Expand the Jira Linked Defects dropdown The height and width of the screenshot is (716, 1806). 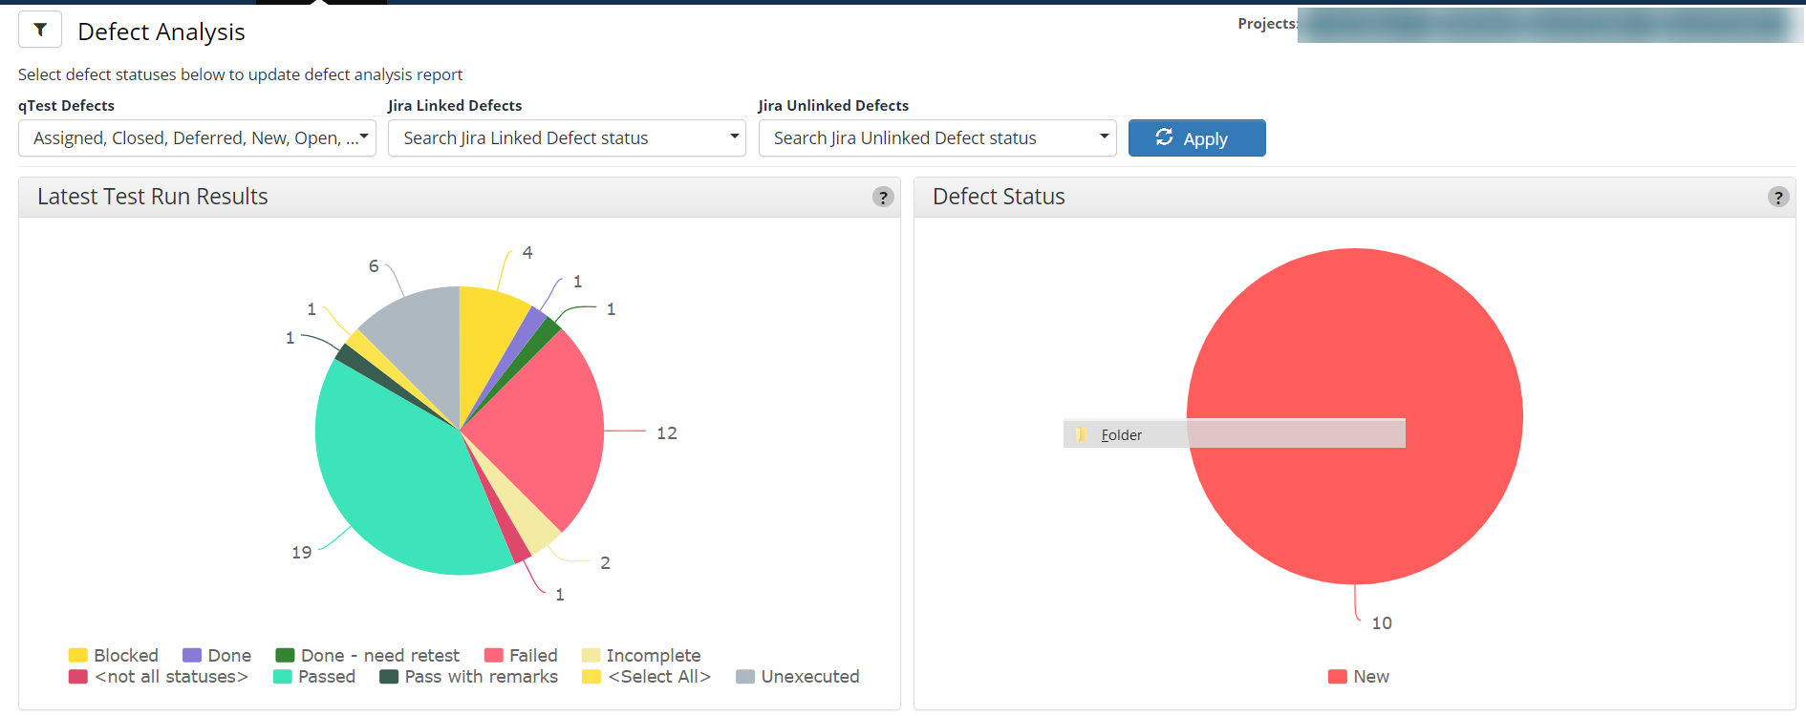[567, 137]
